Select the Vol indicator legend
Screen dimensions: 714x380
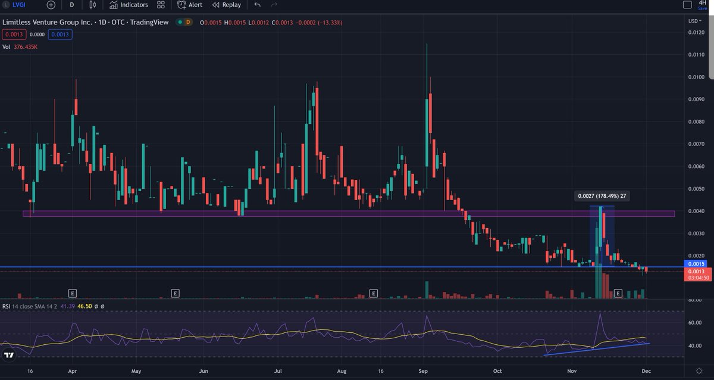tap(7, 46)
